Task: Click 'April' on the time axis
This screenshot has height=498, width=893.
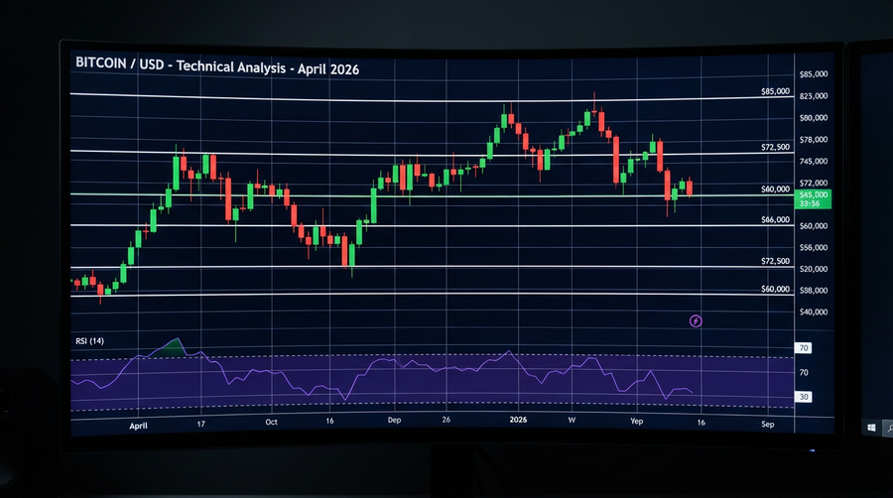Action: coord(138,426)
